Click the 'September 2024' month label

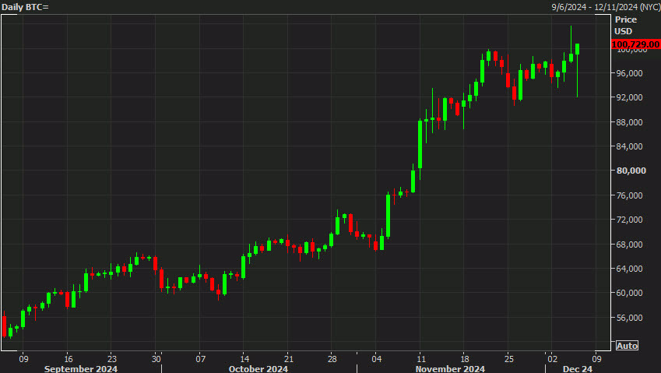(81, 369)
